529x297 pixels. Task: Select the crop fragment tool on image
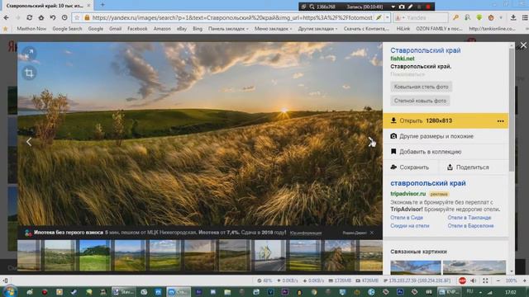(x=29, y=73)
